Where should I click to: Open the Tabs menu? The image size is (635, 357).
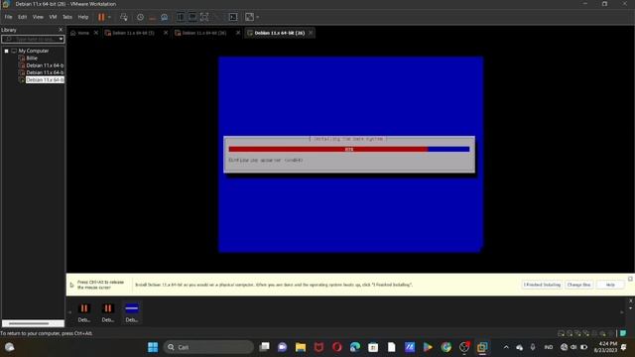coord(67,17)
